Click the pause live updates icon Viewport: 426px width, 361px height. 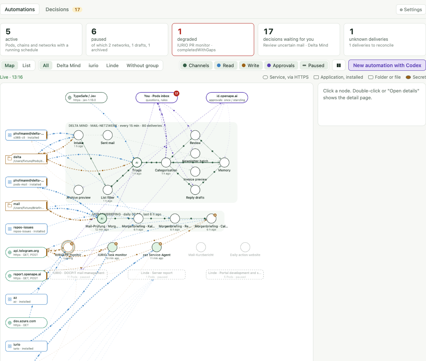(339, 65)
